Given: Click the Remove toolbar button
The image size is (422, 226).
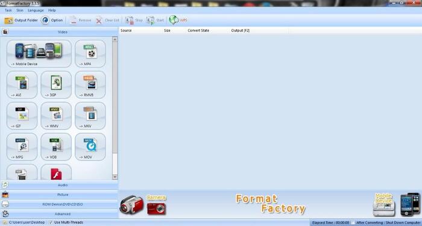Looking at the screenshot, I should click(80, 20).
